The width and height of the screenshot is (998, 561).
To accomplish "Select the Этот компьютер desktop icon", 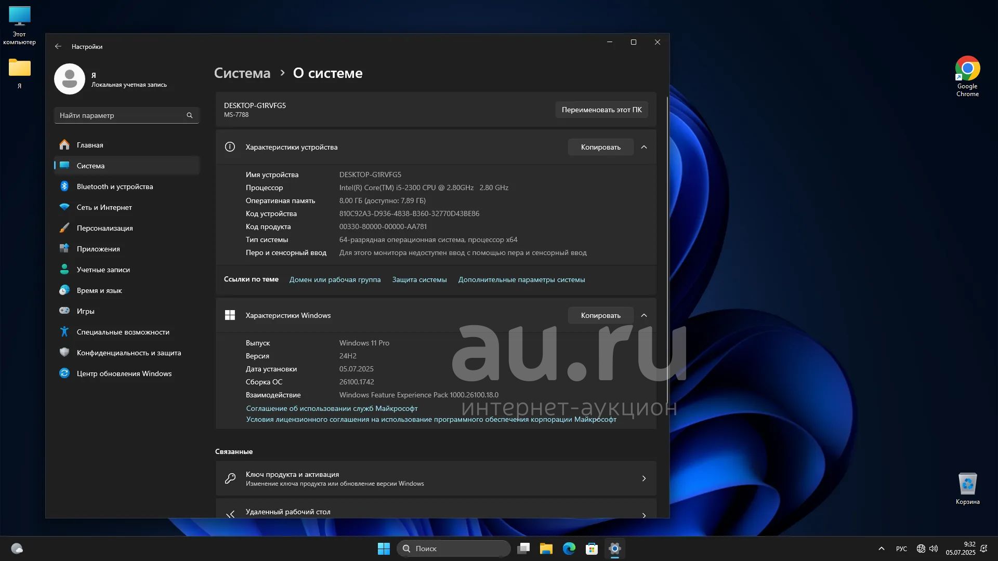I will point(20,25).
